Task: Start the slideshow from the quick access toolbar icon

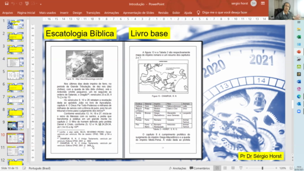Action: pos(27,4)
